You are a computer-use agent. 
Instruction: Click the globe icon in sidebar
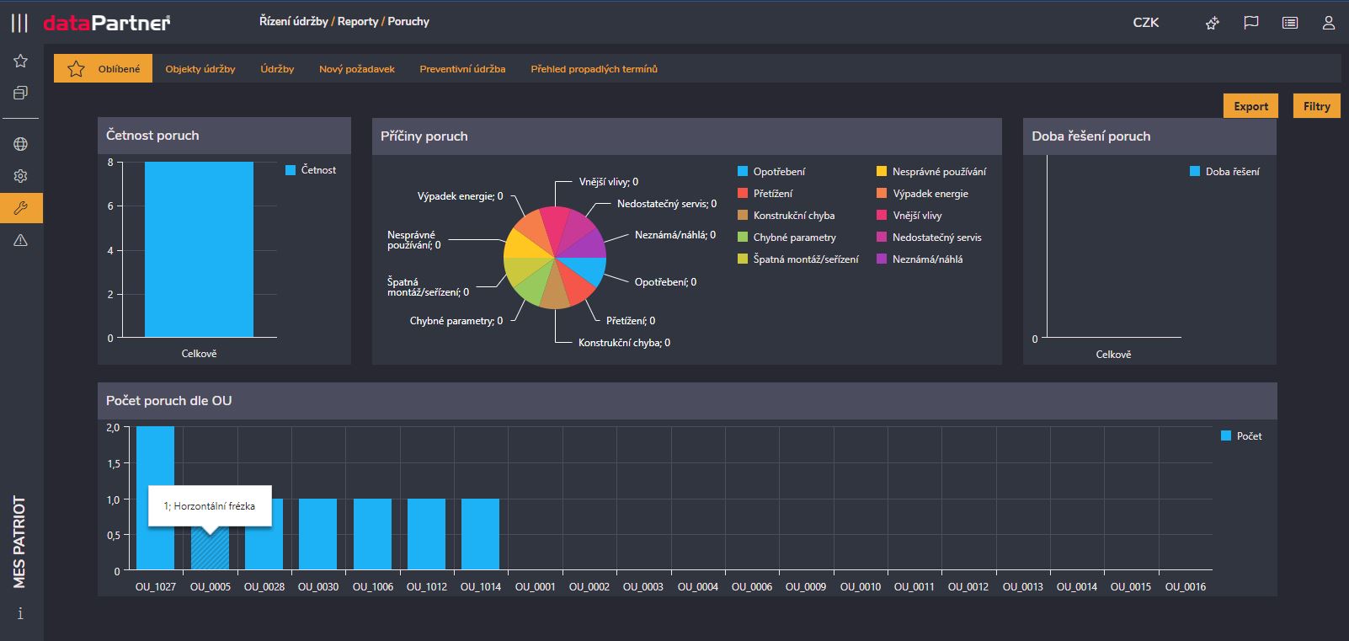(x=21, y=144)
